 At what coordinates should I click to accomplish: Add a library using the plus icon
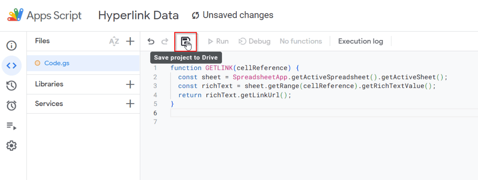click(x=130, y=84)
